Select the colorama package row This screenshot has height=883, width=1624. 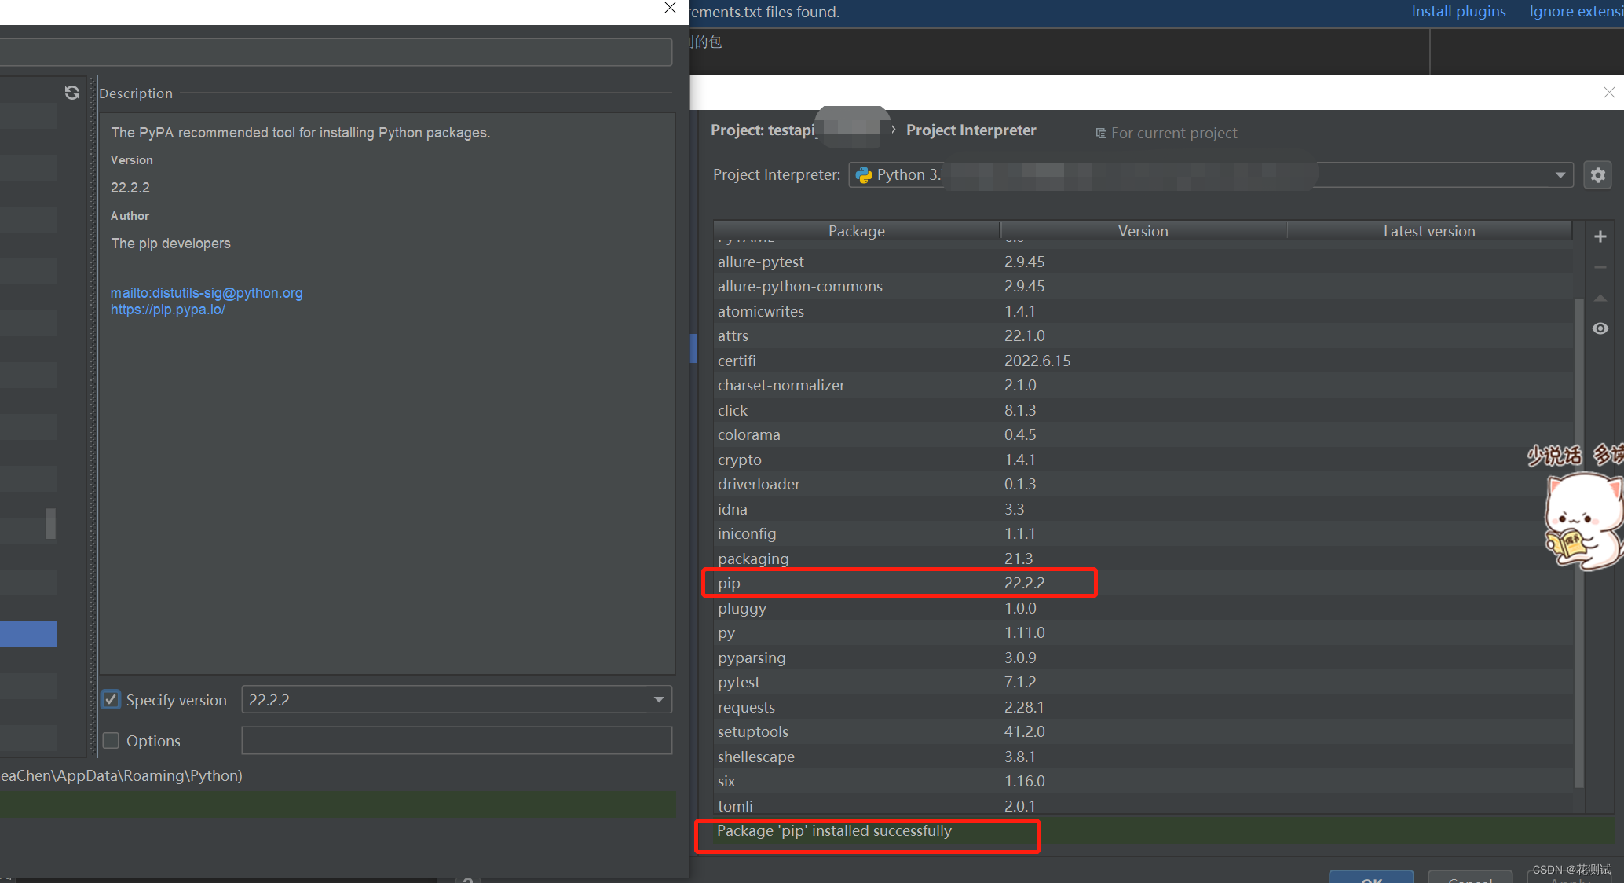[x=1143, y=434]
